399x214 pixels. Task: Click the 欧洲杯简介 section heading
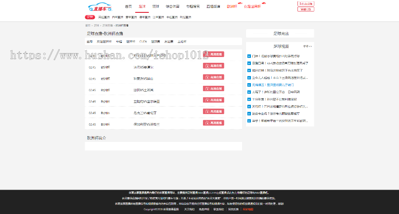coord(97,138)
